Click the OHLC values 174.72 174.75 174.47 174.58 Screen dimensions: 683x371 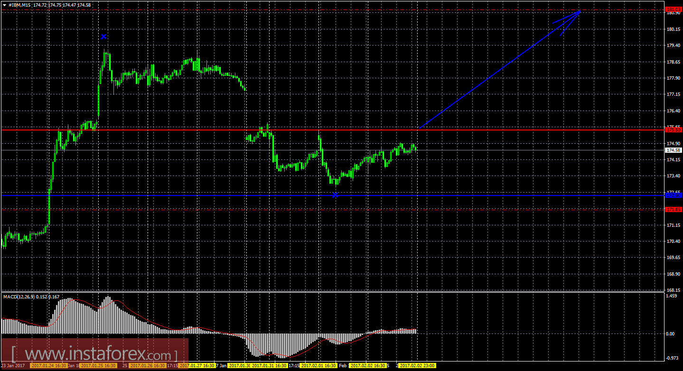pyautogui.click(x=62, y=4)
